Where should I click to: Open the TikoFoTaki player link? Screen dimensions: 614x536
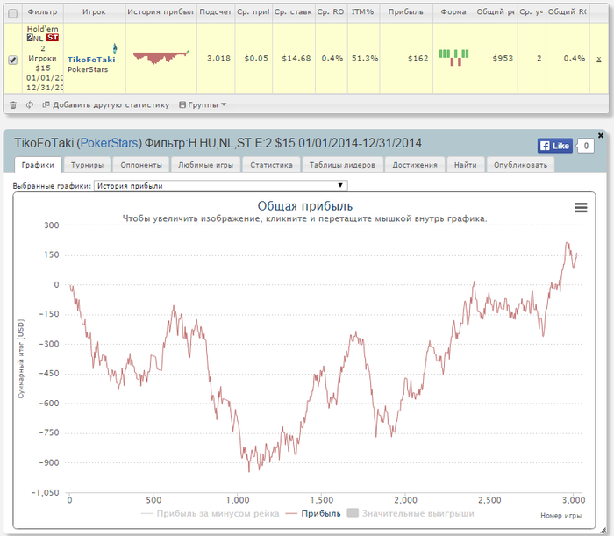tap(91, 60)
